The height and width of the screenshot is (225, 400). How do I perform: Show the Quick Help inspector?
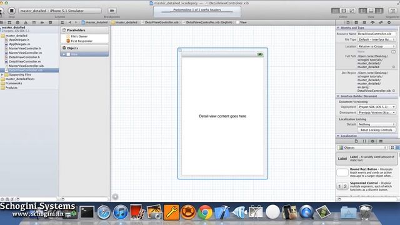[356, 22]
